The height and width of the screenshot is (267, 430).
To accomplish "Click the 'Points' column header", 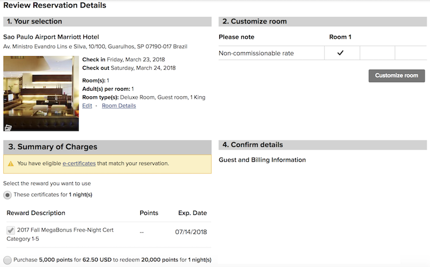I will pyautogui.click(x=149, y=213).
